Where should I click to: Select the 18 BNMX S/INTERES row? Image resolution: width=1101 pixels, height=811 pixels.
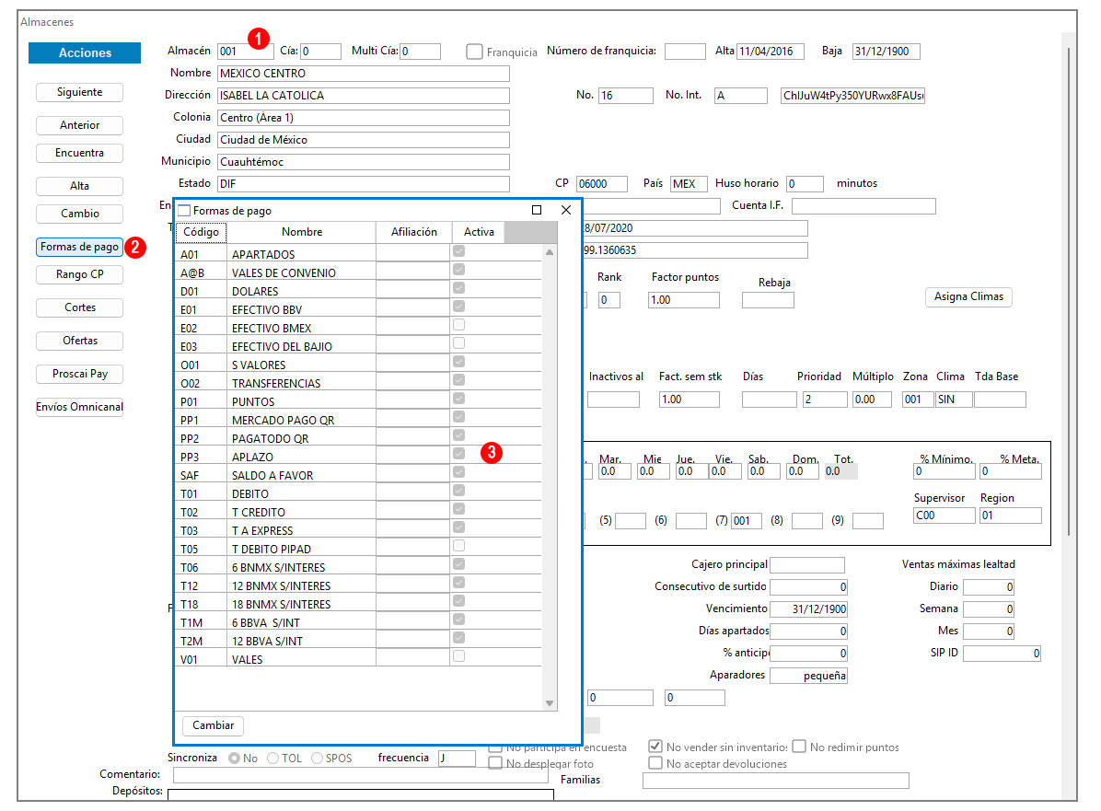click(358, 604)
